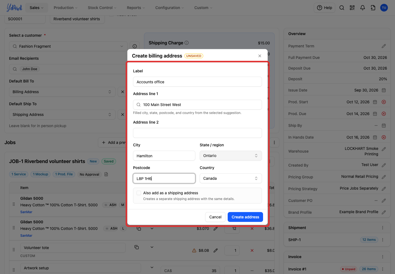The width and height of the screenshot is (395, 274).
Task: Close the Create billing address dialog
Action: pyautogui.click(x=260, y=56)
